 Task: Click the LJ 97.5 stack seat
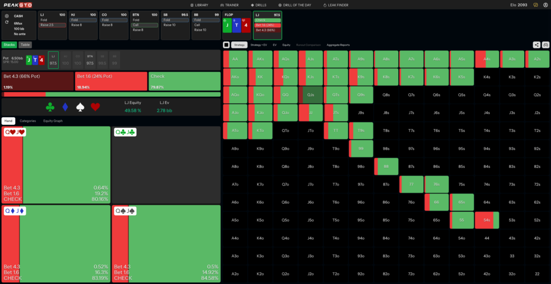[x=53, y=60]
